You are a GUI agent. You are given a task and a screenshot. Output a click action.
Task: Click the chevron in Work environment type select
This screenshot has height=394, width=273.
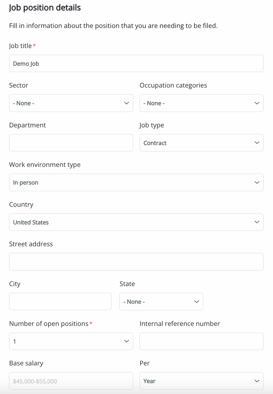[257, 182]
